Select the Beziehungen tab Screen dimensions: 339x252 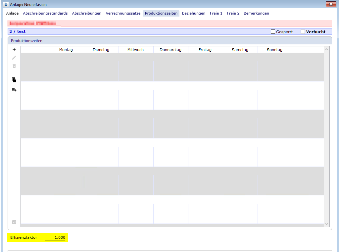coord(194,13)
